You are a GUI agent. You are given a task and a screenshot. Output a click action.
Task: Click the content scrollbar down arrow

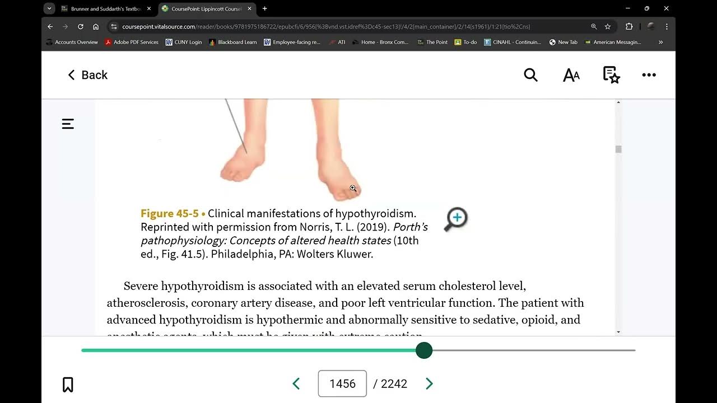click(618, 332)
